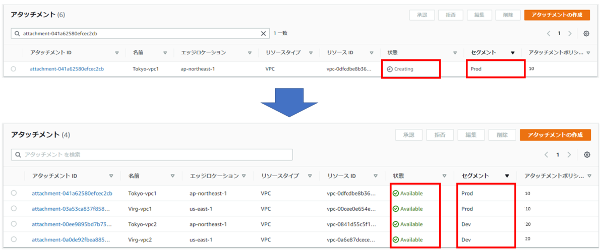Sort by エッジロケーション in bottom panel
Viewport: 605px width, 252px height.
coord(244,176)
